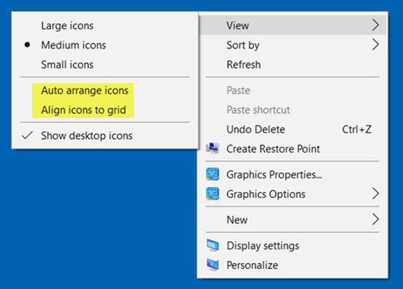Select Large icons view size
The width and height of the screenshot is (403, 289).
[x=67, y=26]
